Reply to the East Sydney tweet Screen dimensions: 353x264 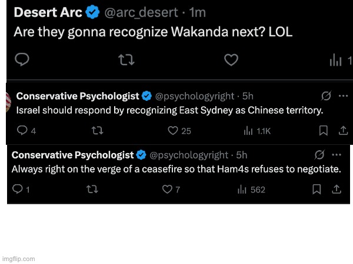tap(22, 130)
